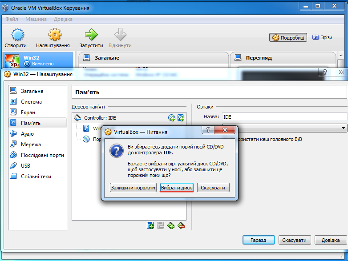Click the Створити new machine toolbar icon
The height and width of the screenshot is (261, 348).
(x=18, y=35)
